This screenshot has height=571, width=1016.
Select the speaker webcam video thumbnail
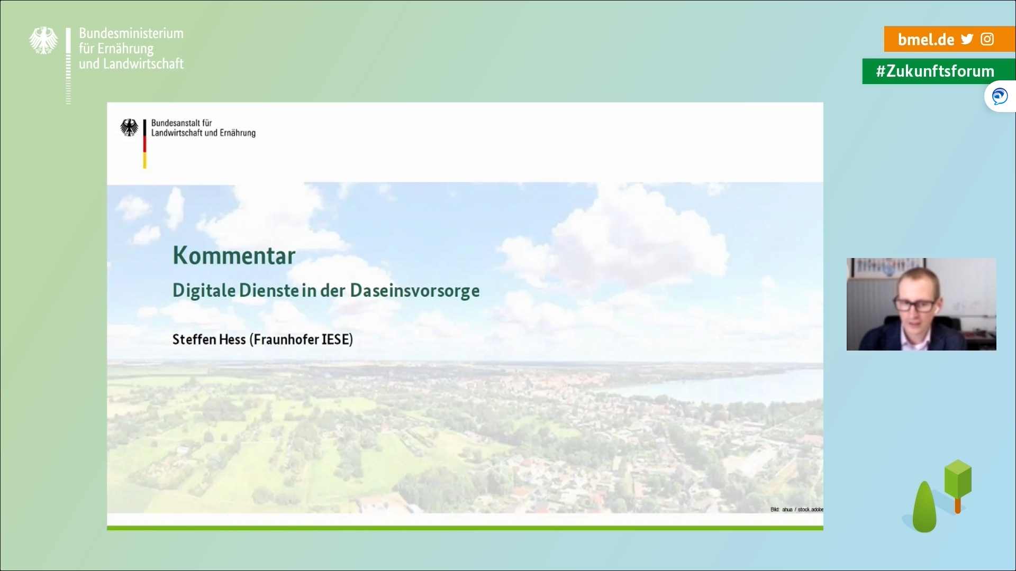click(x=921, y=304)
